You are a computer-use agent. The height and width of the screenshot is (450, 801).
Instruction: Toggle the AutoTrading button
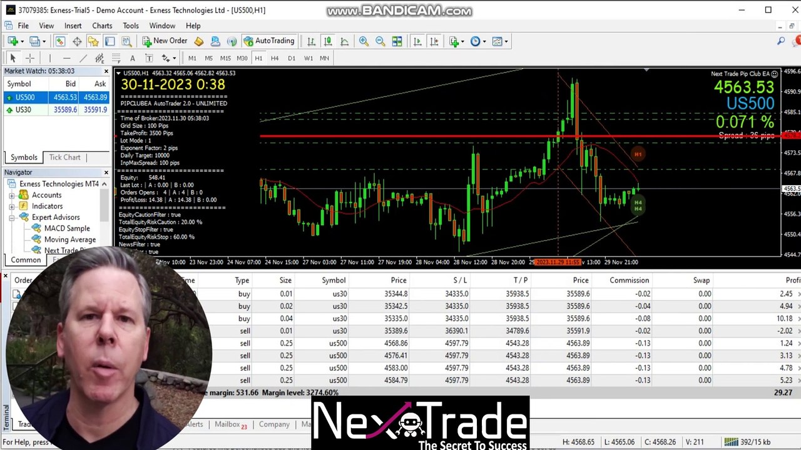[268, 41]
